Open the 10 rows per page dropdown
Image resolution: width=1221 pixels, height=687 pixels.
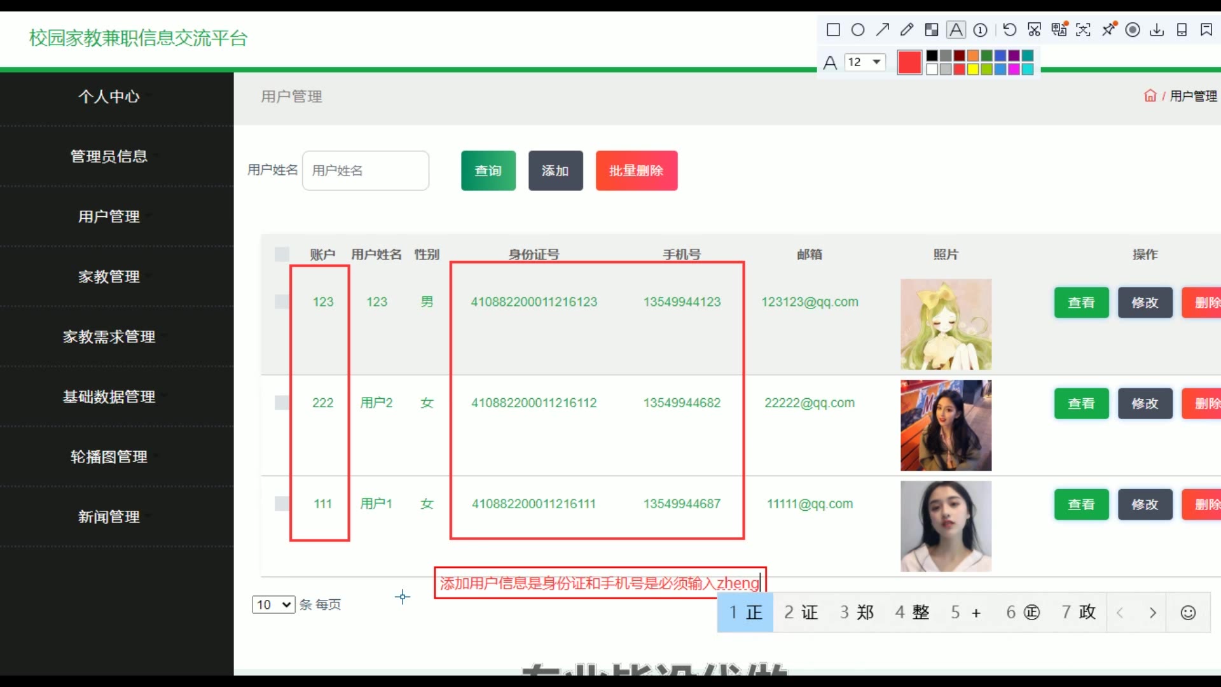pos(273,604)
